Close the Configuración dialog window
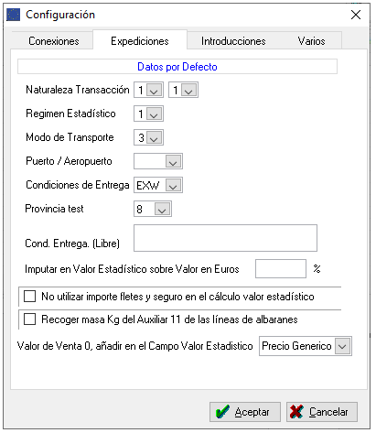 pyautogui.click(x=356, y=15)
